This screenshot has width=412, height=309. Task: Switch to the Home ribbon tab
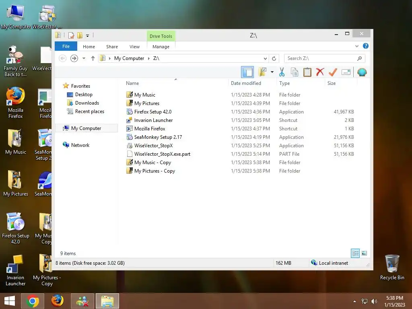[89, 47]
